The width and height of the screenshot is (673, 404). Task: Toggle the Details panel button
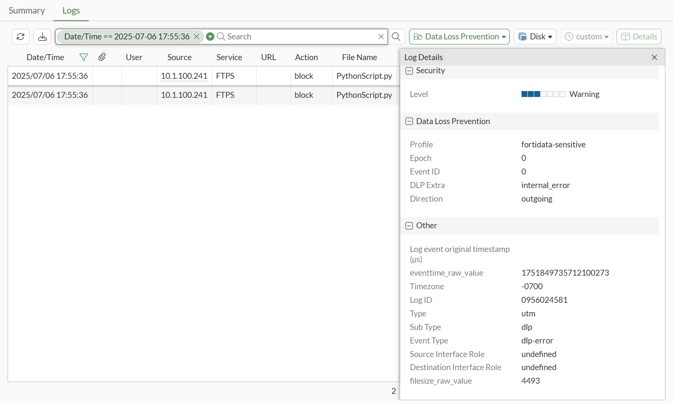pyautogui.click(x=639, y=37)
